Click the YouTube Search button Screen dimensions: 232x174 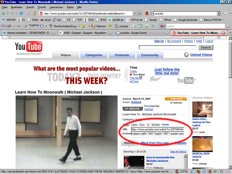pos(206,47)
